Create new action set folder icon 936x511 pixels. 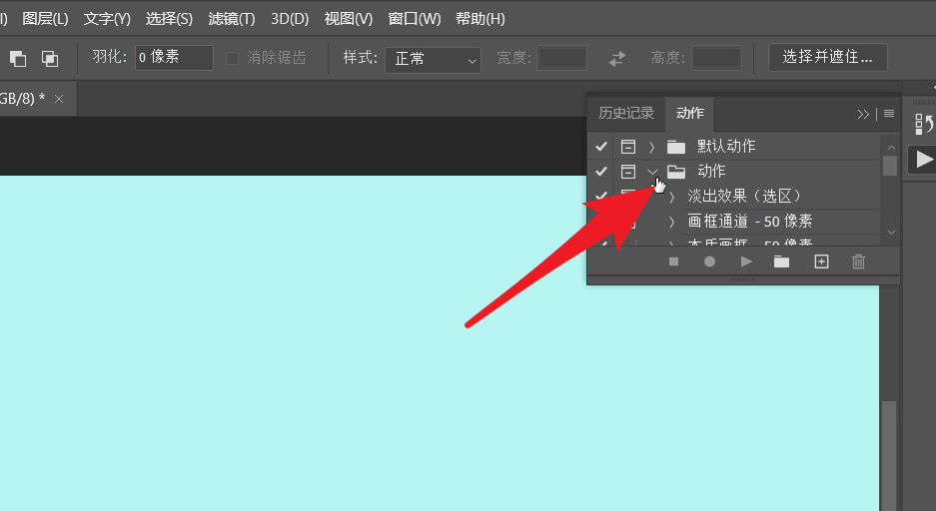coord(781,261)
